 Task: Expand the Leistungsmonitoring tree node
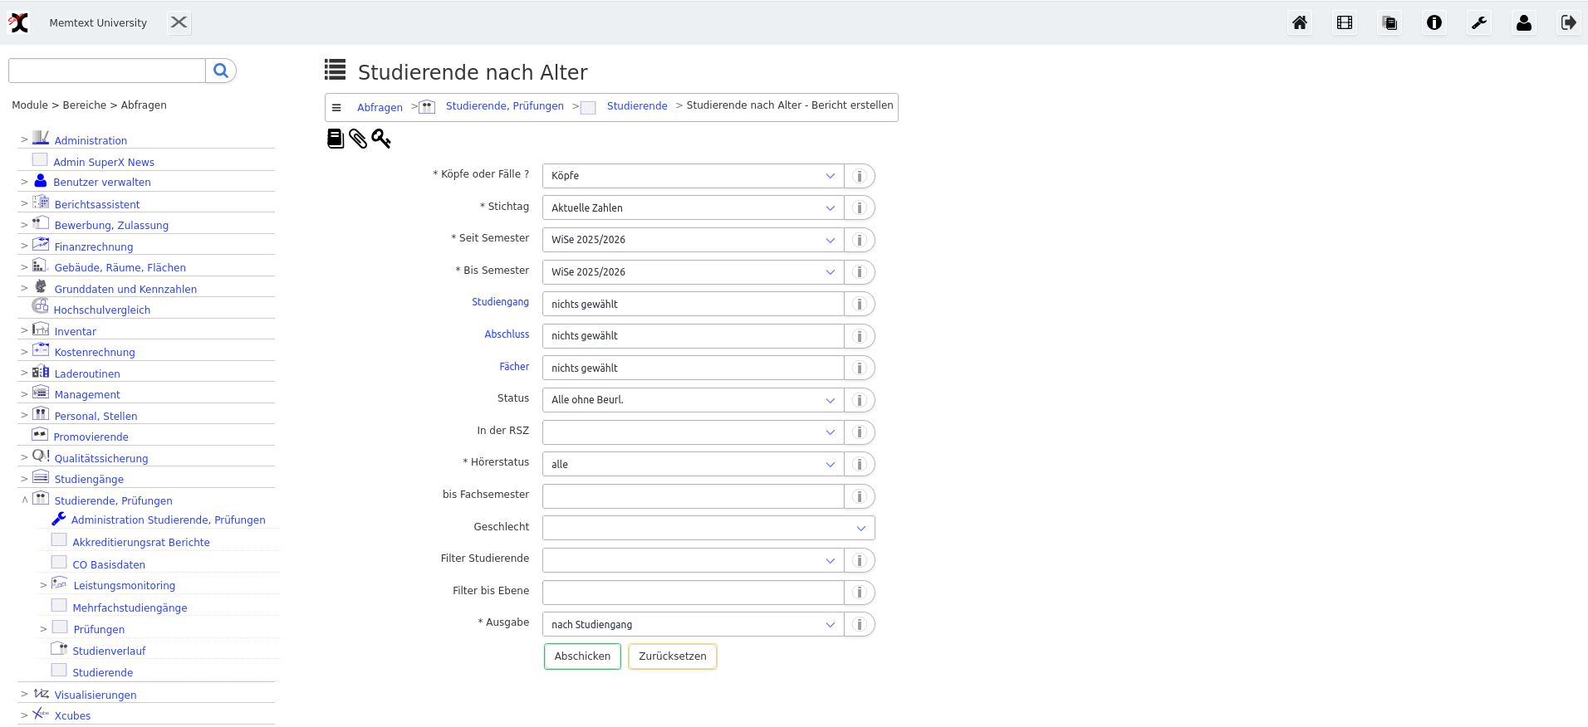(43, 585)
